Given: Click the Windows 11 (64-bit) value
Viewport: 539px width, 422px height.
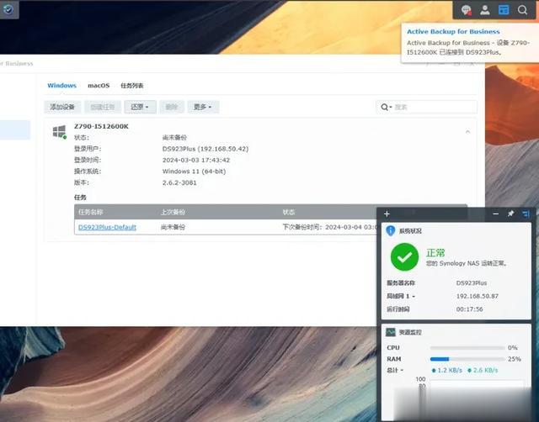Looking at the screenshot, I should pos(194,171).
